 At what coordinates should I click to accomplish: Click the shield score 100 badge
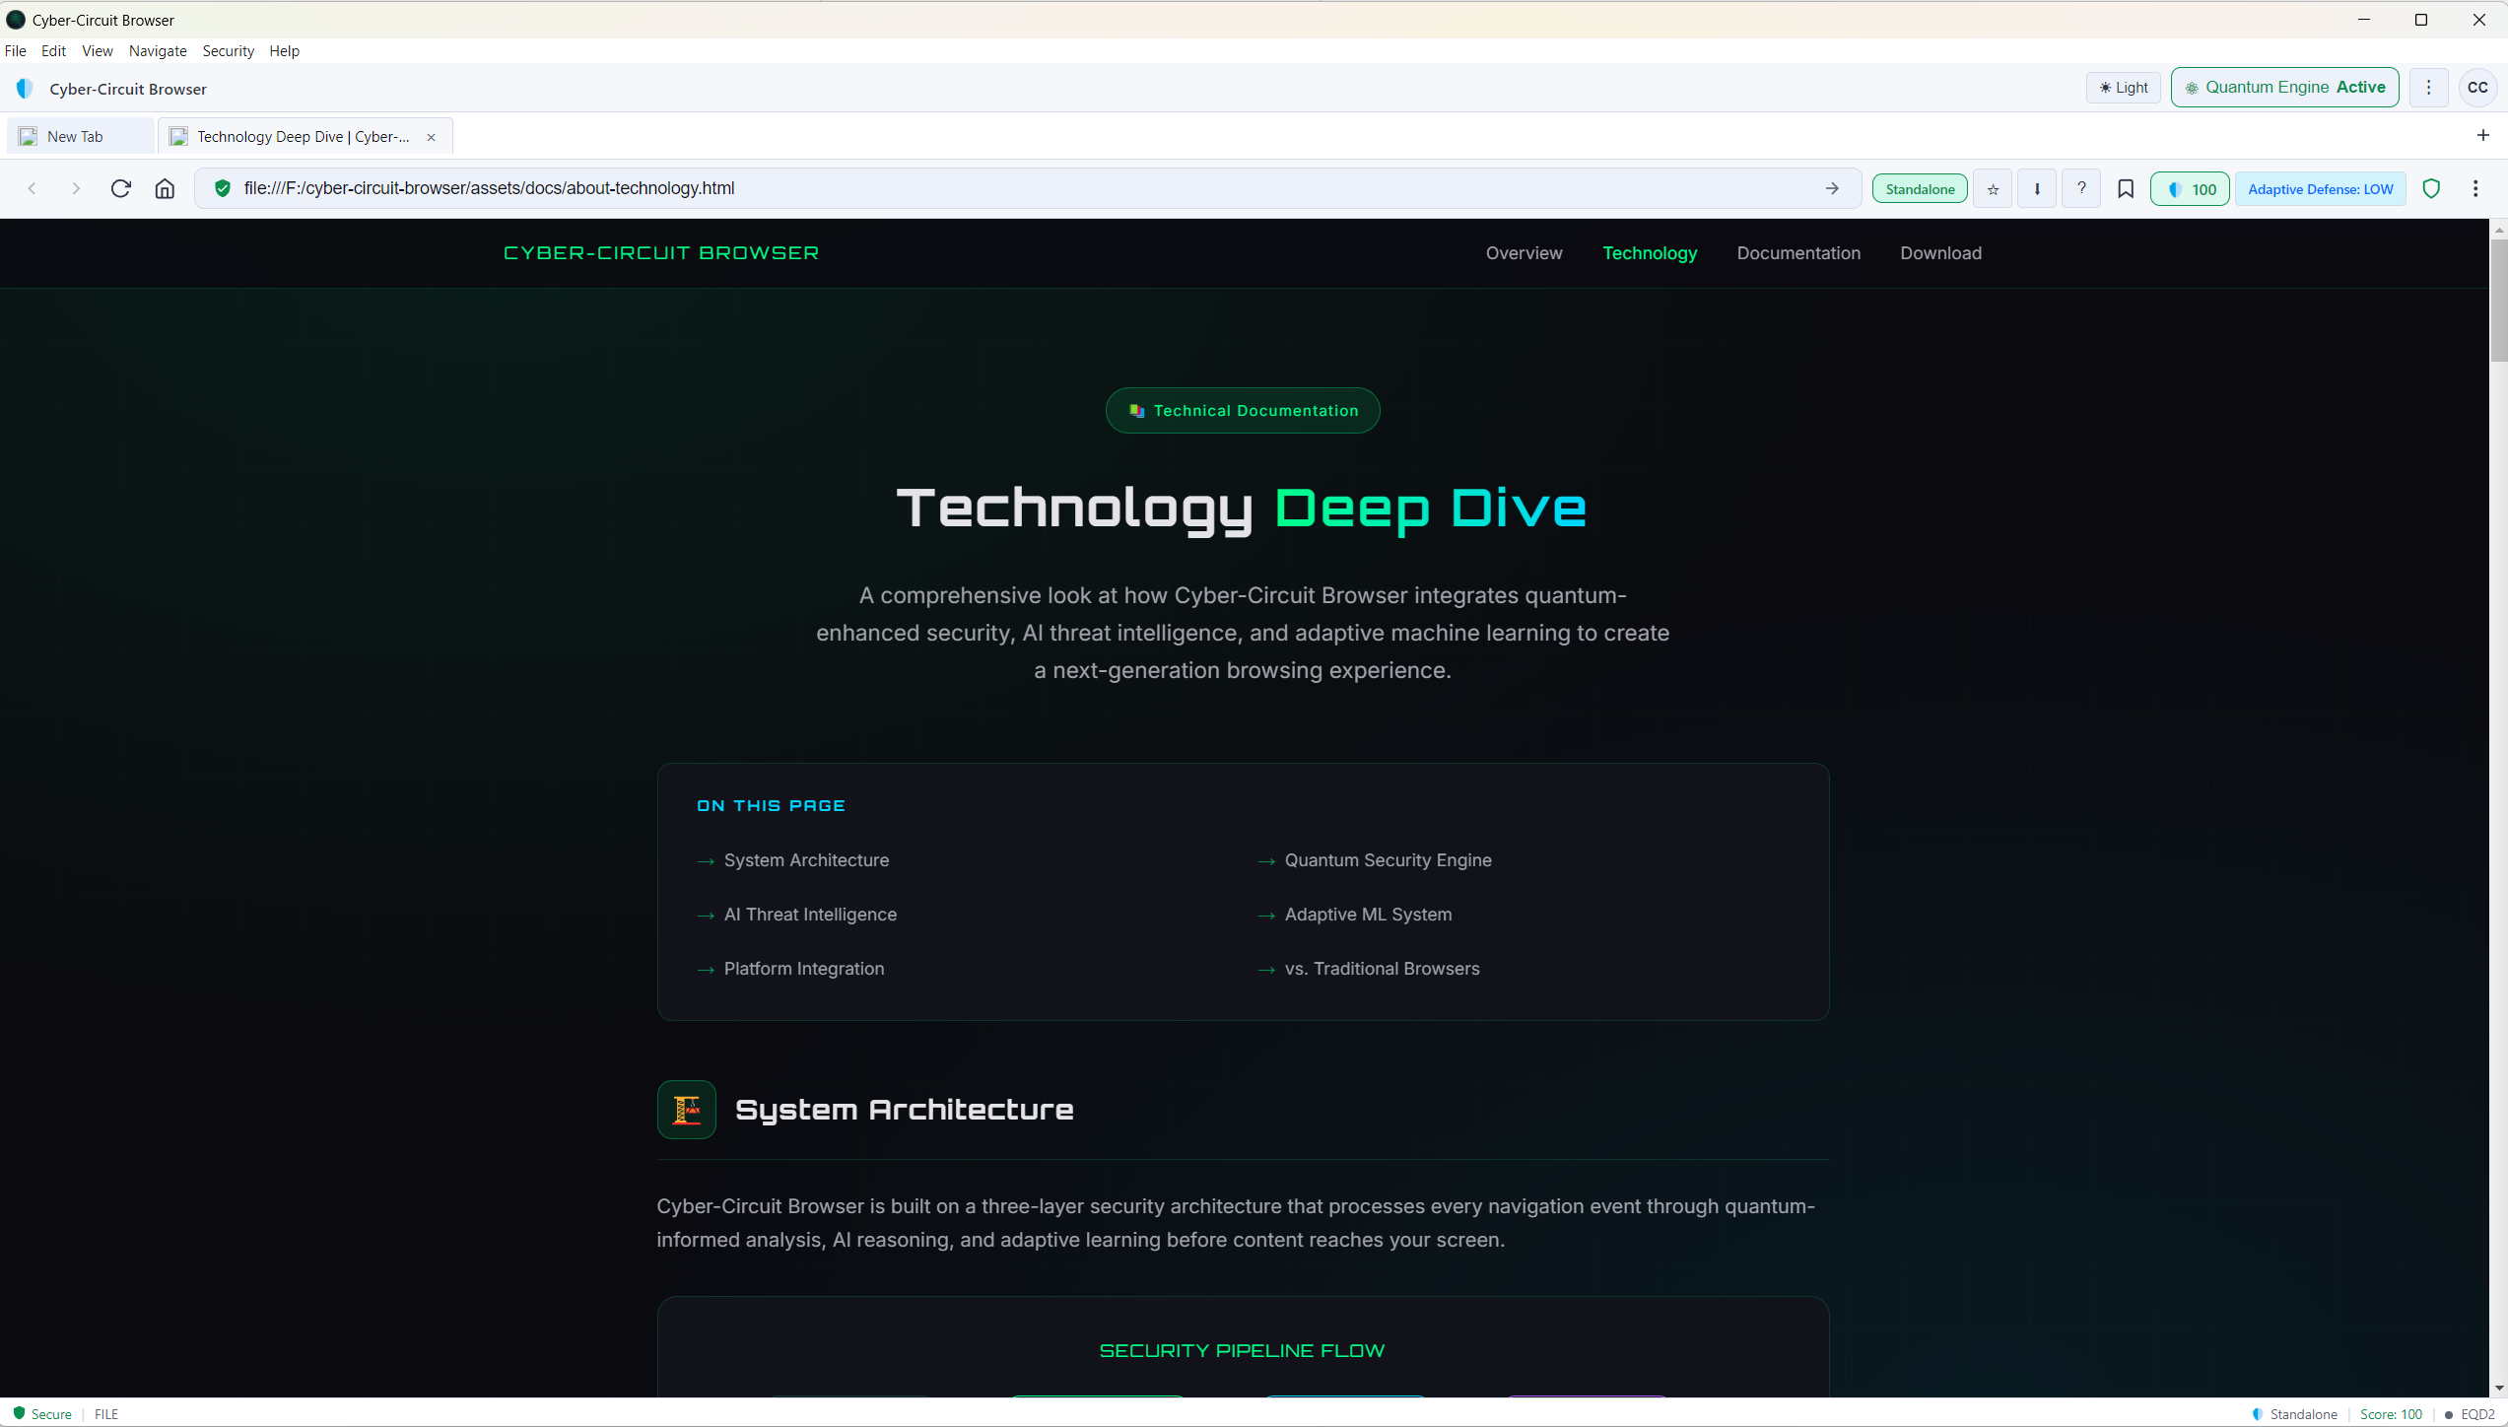(x=2190, y=188)
